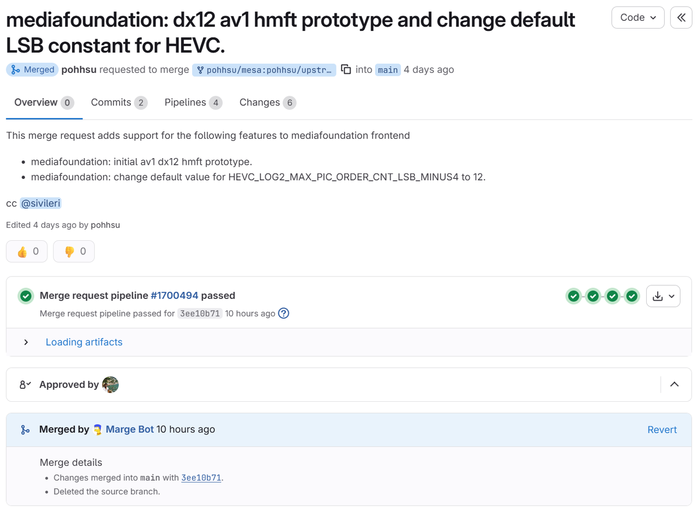Toggle the thumbs down reaction
The image size is (697, 511).
[x=74, y=251]
